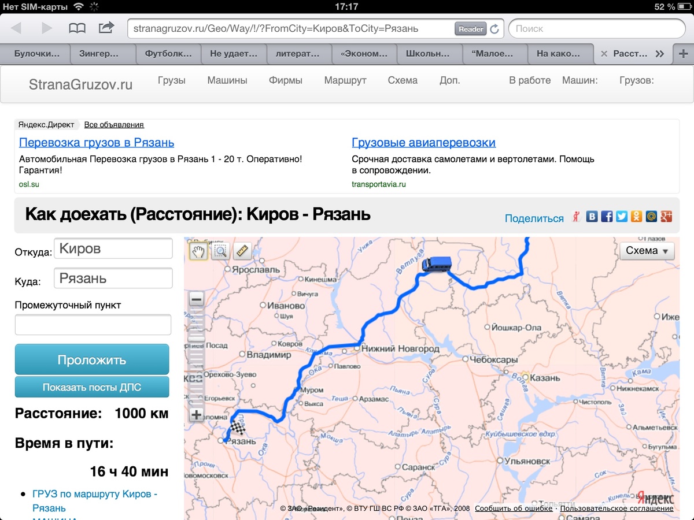Click Сообщить об ошибке map link

pos(514,508)
